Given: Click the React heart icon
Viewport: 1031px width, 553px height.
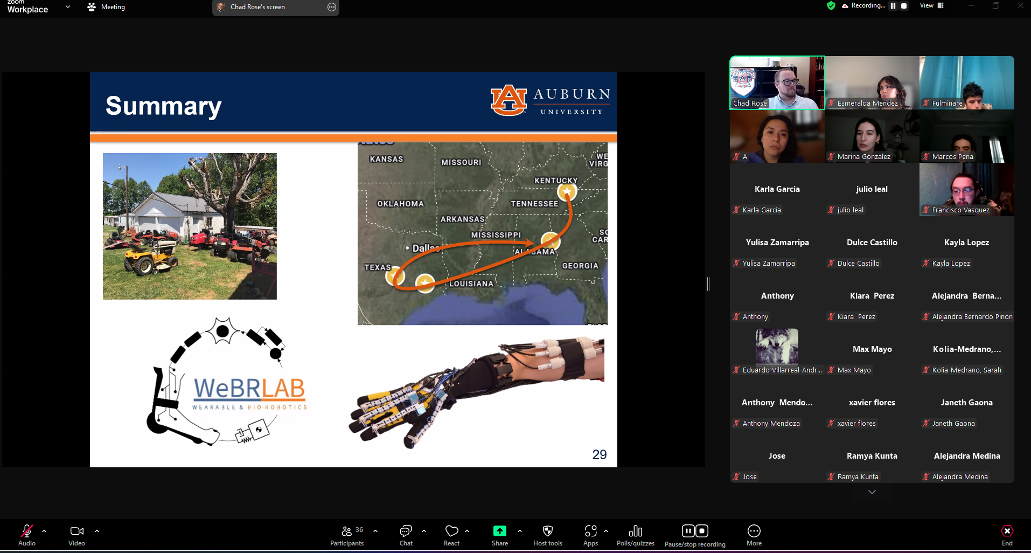Looking at the screenshot, I should click(451, 535).
